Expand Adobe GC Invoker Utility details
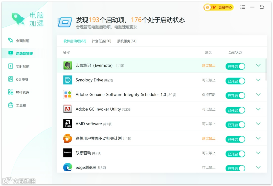 [258, 109]
